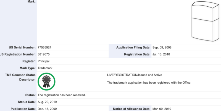Image resolution: width=221 pixels, height=111 pixels.
Task: Click the 'Mark:' field label
Action: point(31,2)
